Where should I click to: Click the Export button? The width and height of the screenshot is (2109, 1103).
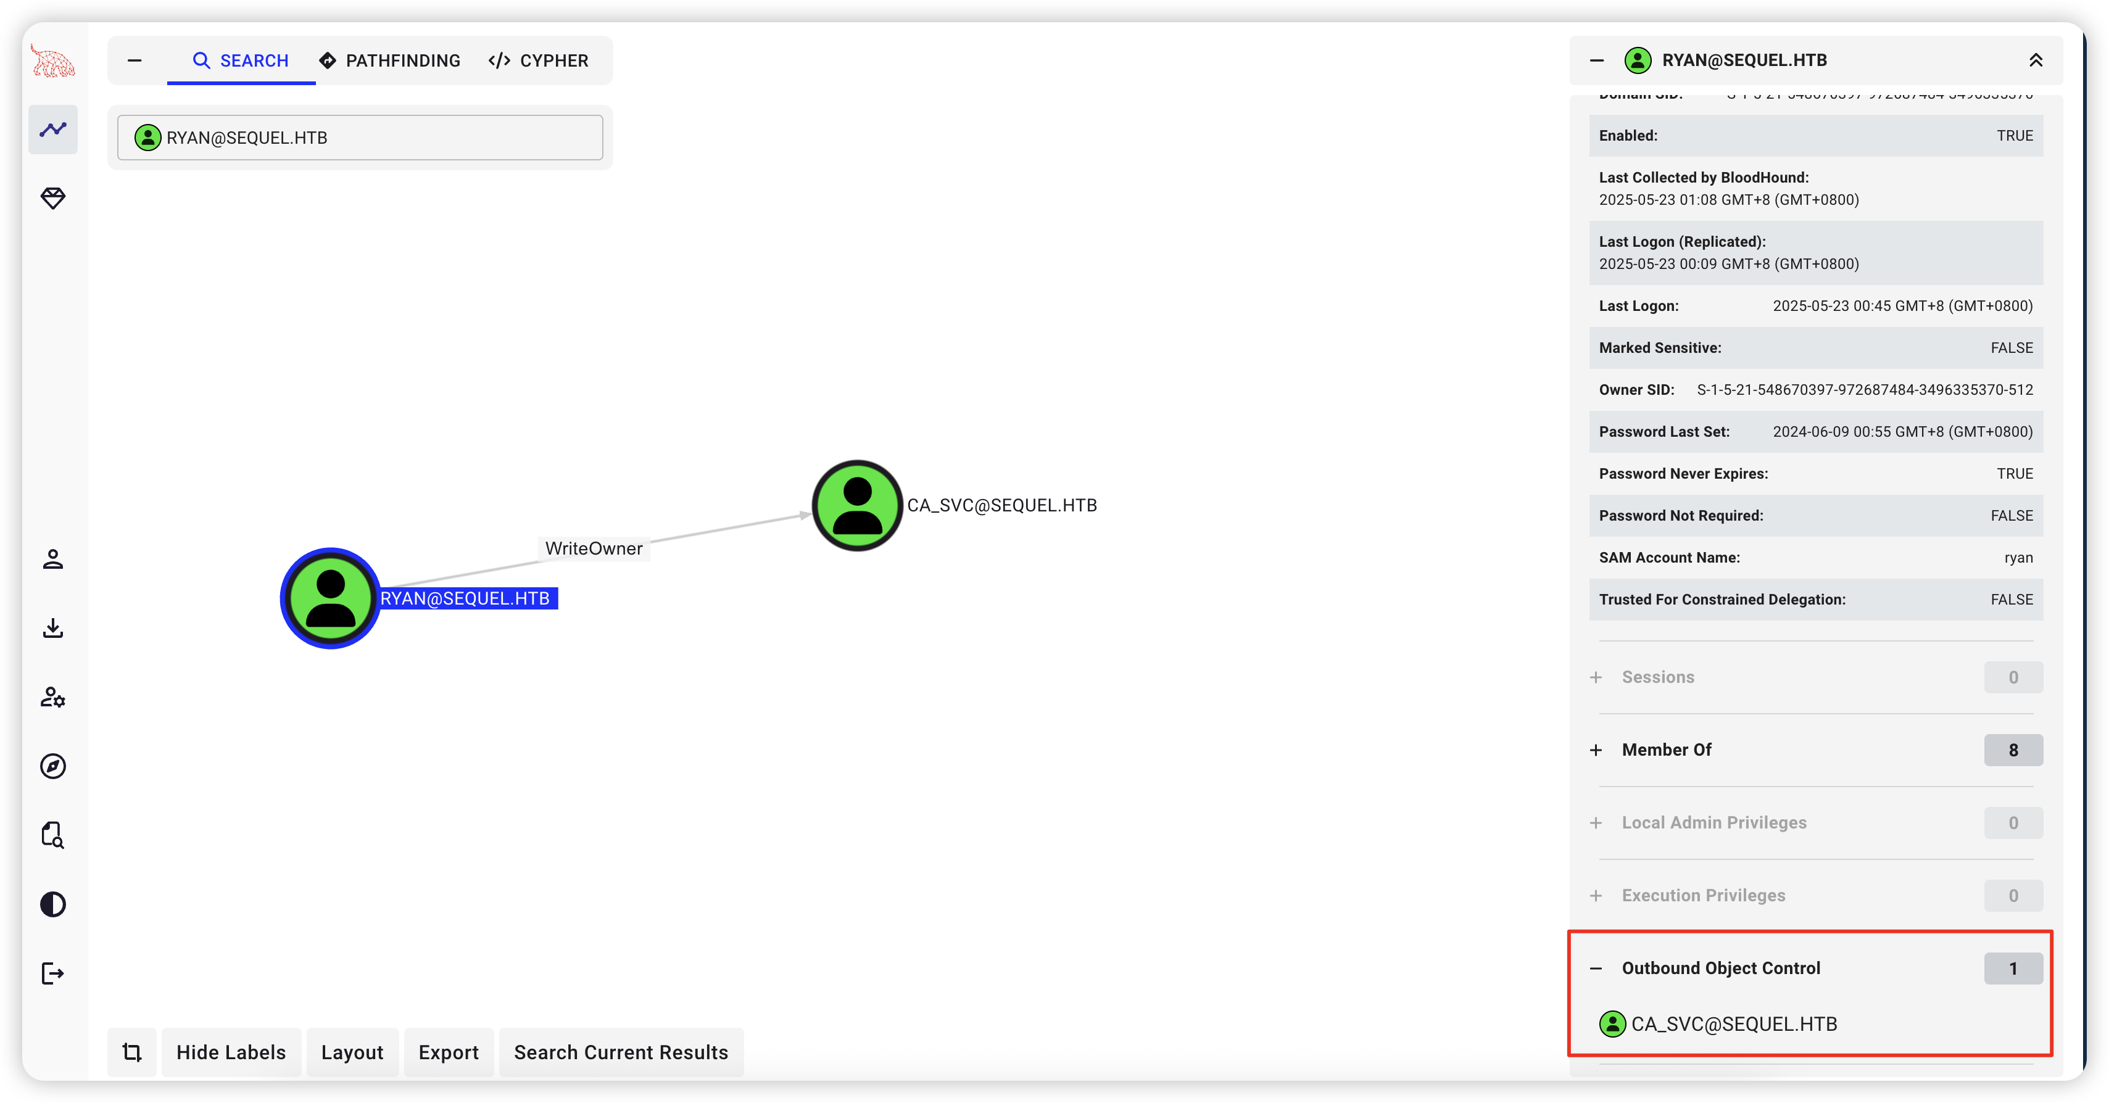(448, 1052)
